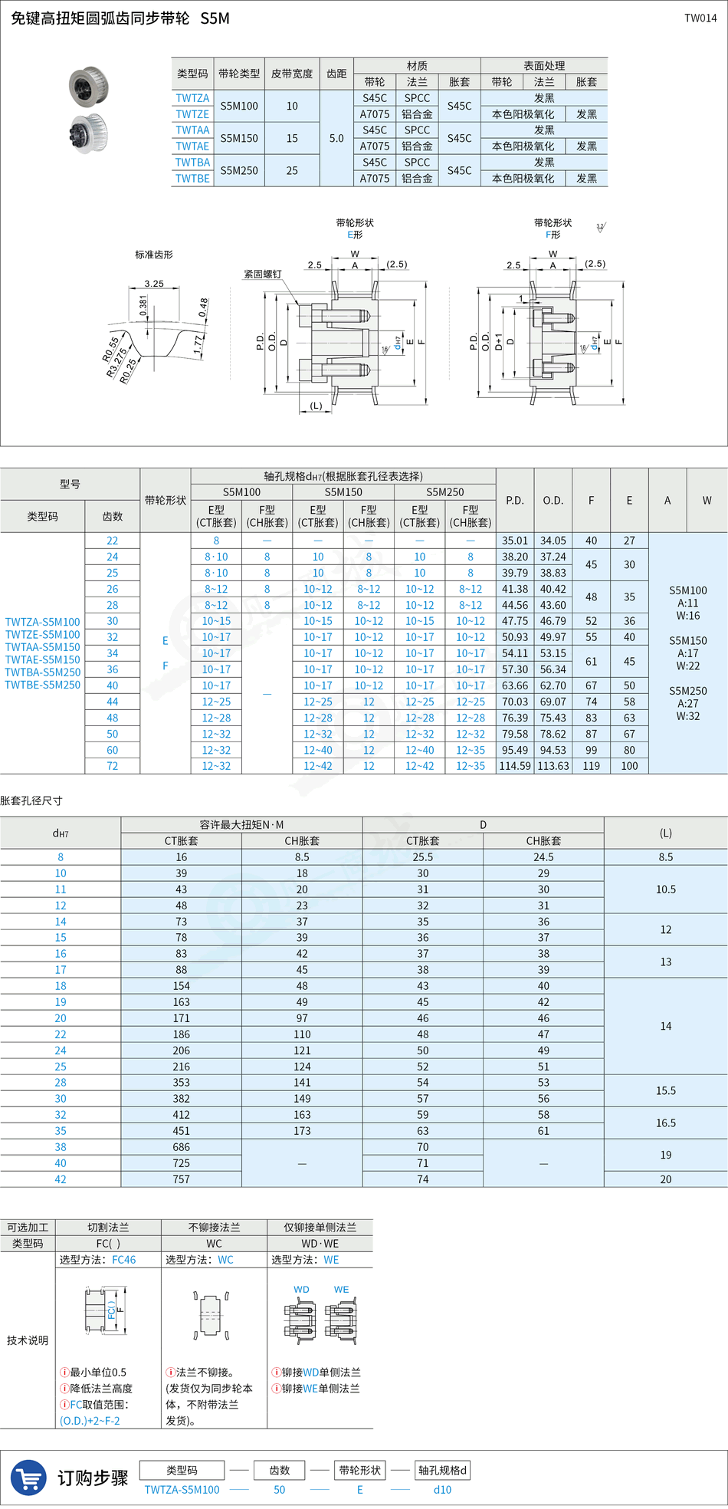Image resolution: width=728 pixels, height=1509 pixels.
Task: Click the info icon before 铆接WD单侧法兰
Action: coord(276,1372)
